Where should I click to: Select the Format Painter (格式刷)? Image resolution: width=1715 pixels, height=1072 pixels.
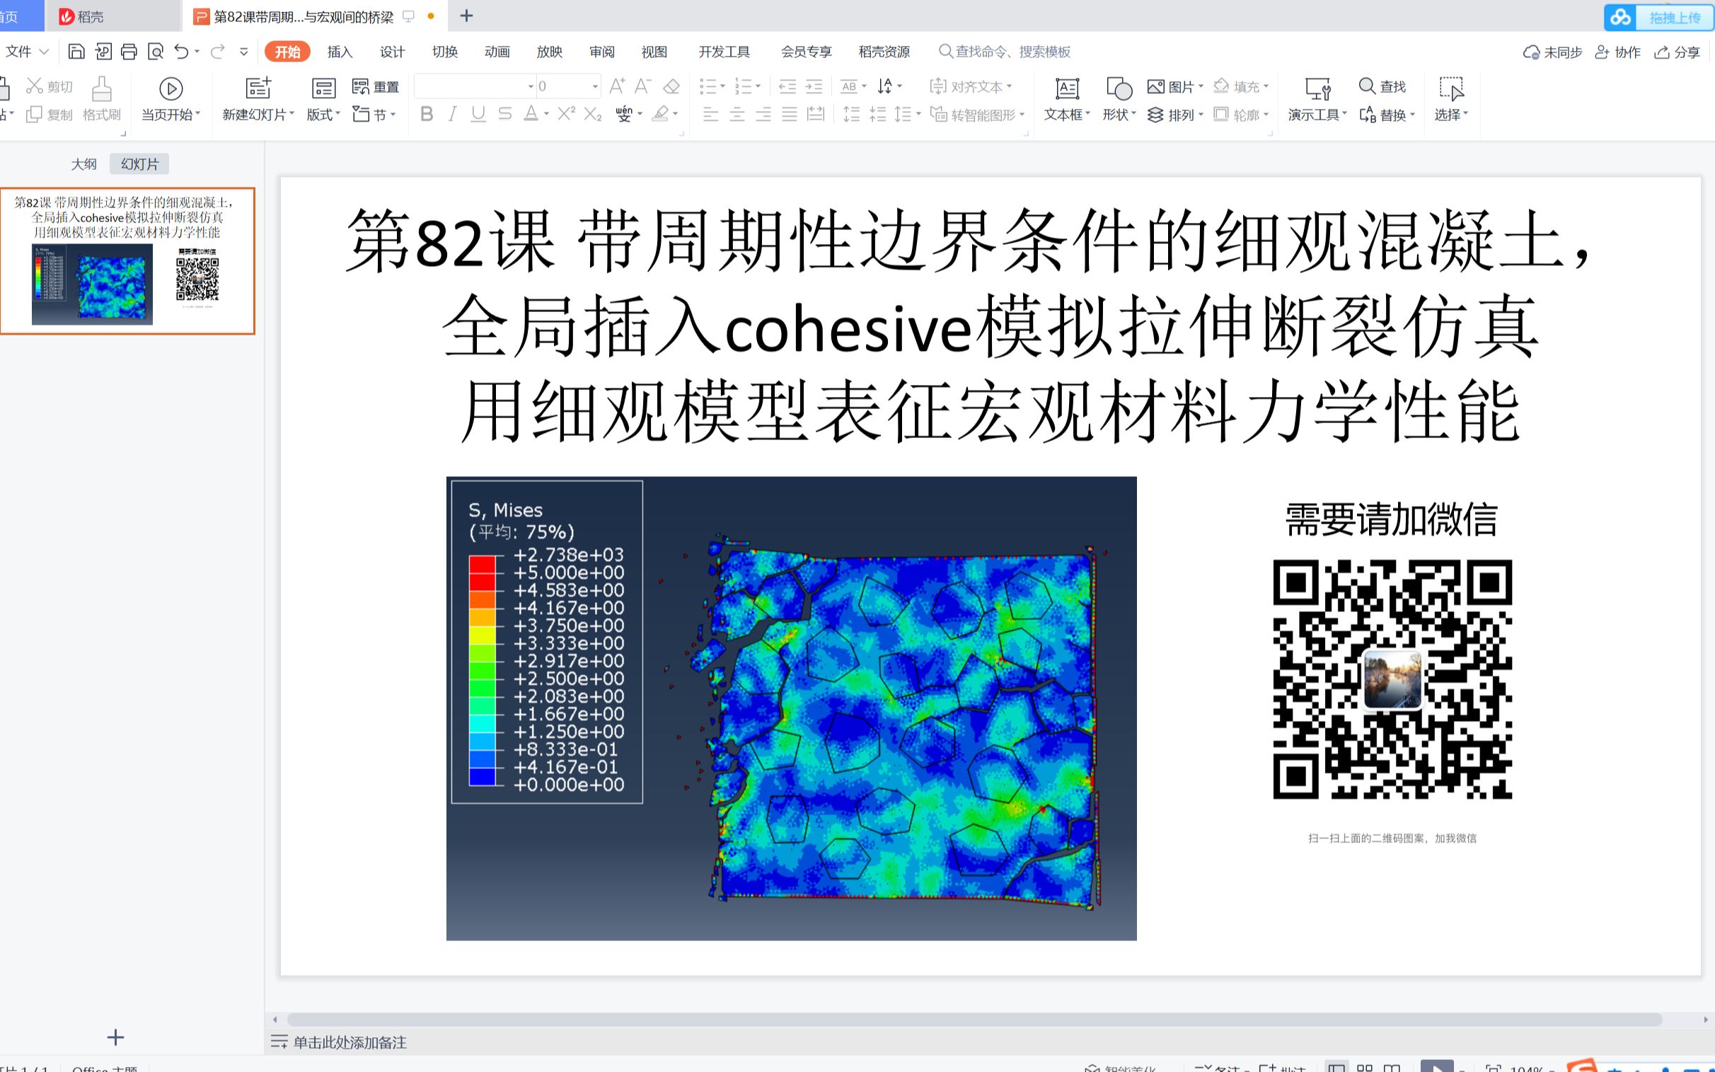pos(102,100)
